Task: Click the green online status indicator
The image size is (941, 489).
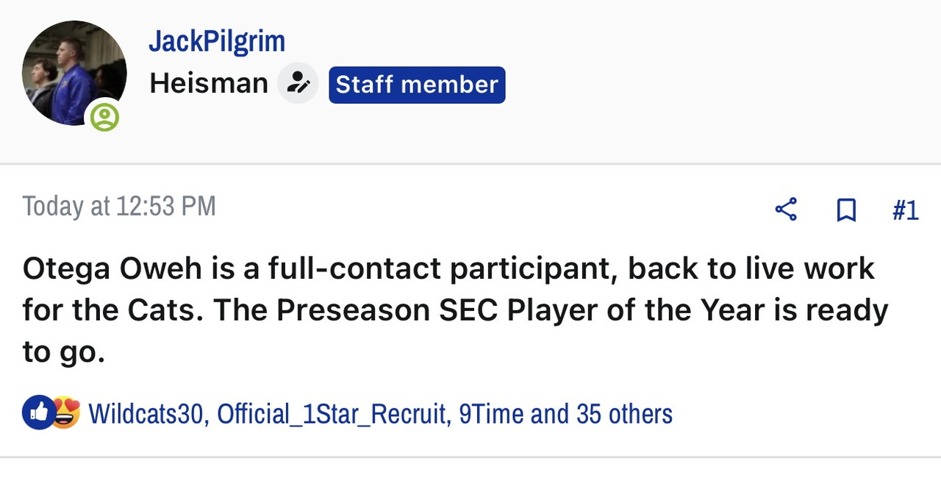Action: (x=104, y=117)
